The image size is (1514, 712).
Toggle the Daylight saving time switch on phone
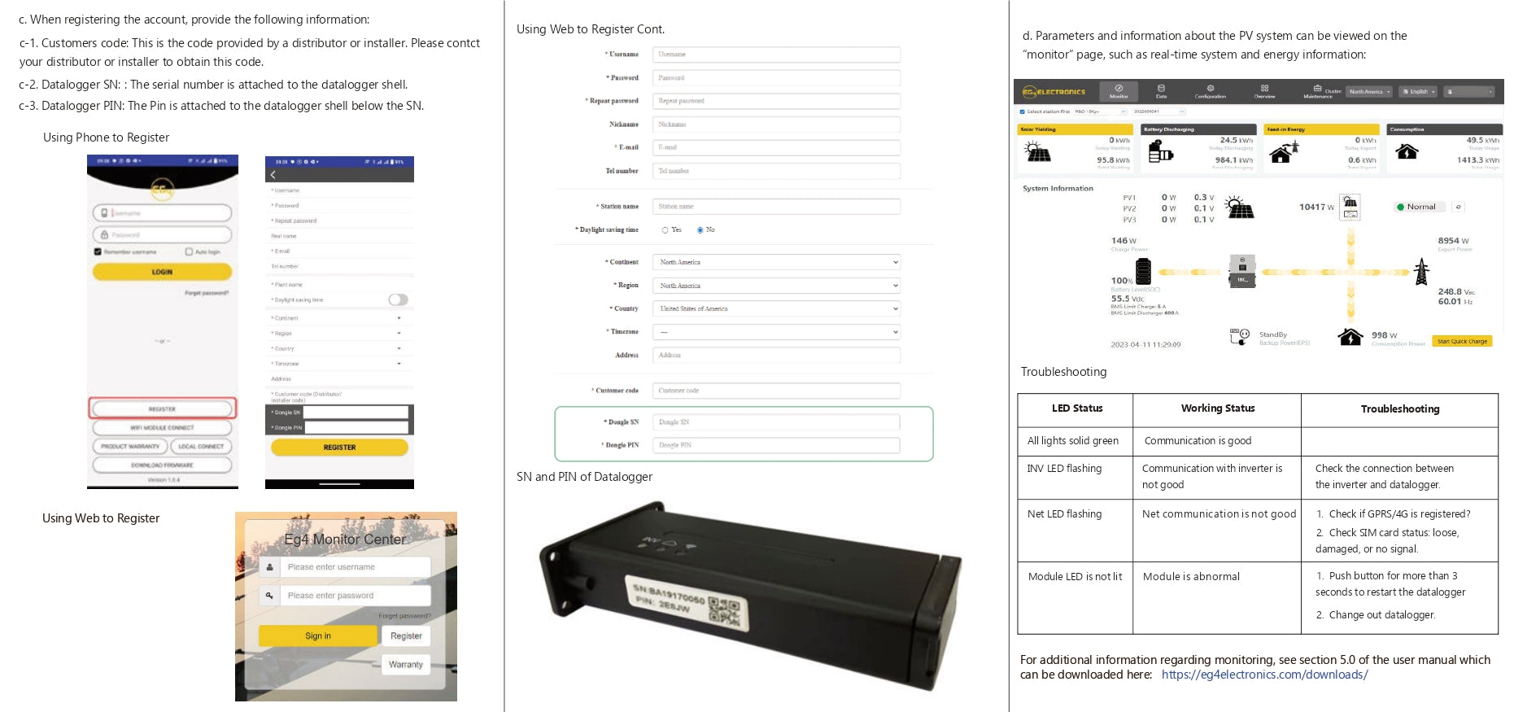coord(398,299)
